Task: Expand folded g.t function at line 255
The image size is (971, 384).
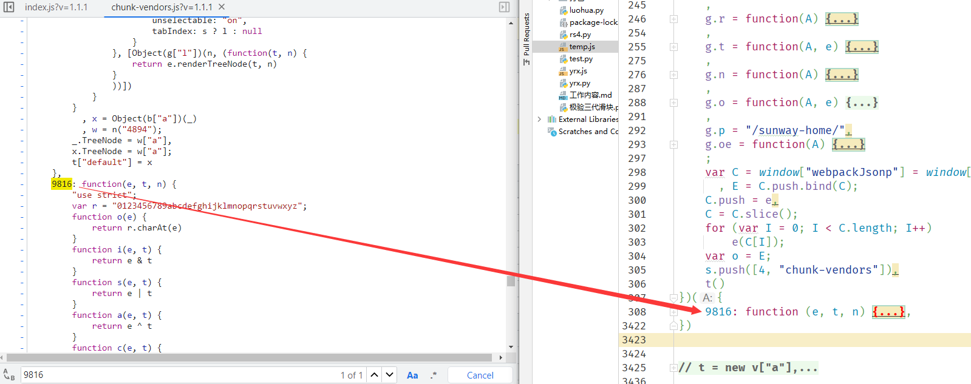Action: pos(862,47)
